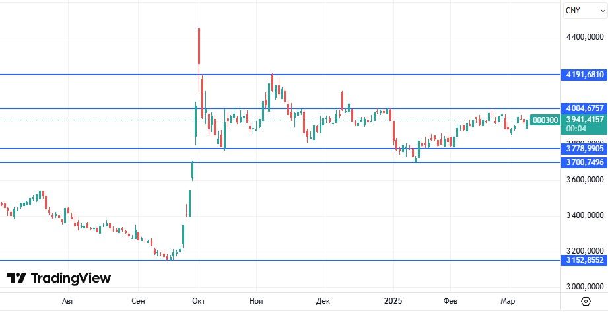This screenshot has height=313, width=608.
Task: Open the CNY currency selector
Action: tap(572, 11)
